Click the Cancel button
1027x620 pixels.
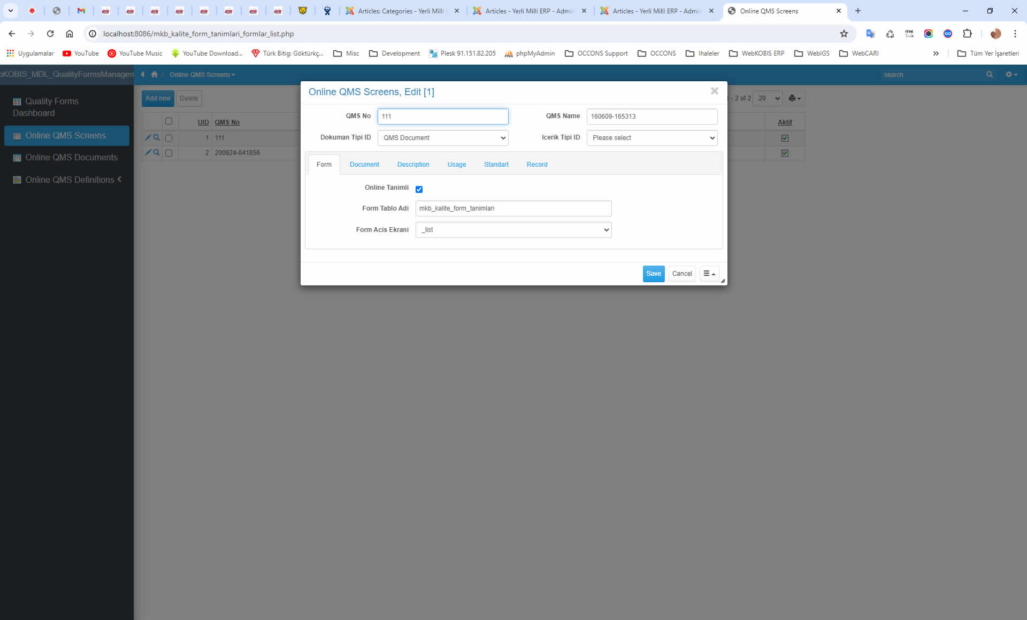coord(681,274)
